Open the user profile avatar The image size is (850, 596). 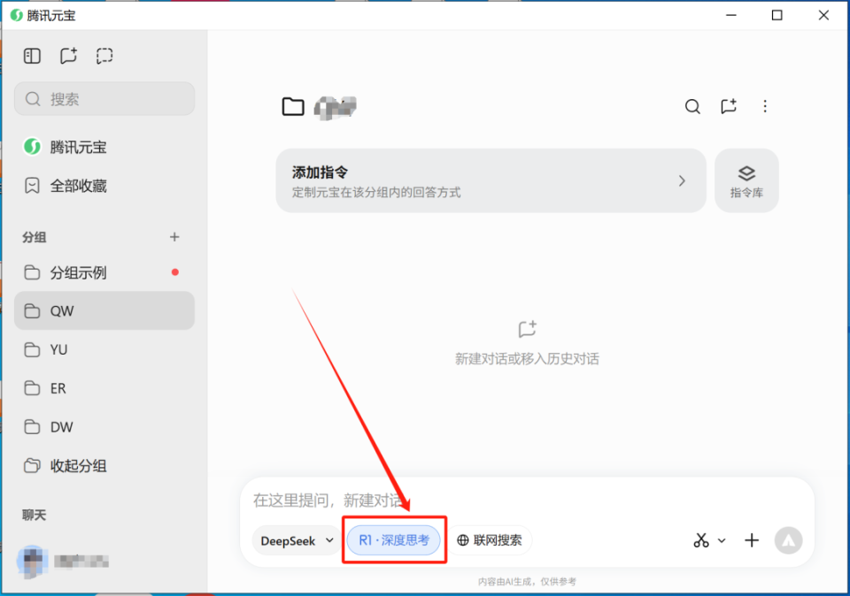32,561
